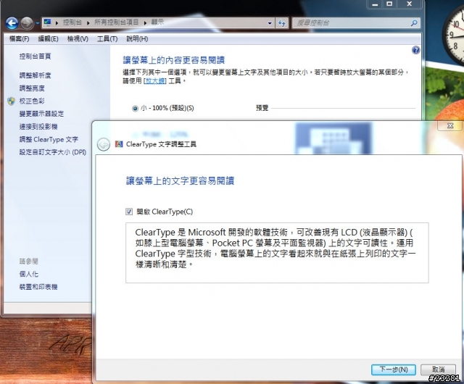Close the ClearType 文字調整工具 dialog
Screen dimensions: 464x384
[x=450, y=126]
